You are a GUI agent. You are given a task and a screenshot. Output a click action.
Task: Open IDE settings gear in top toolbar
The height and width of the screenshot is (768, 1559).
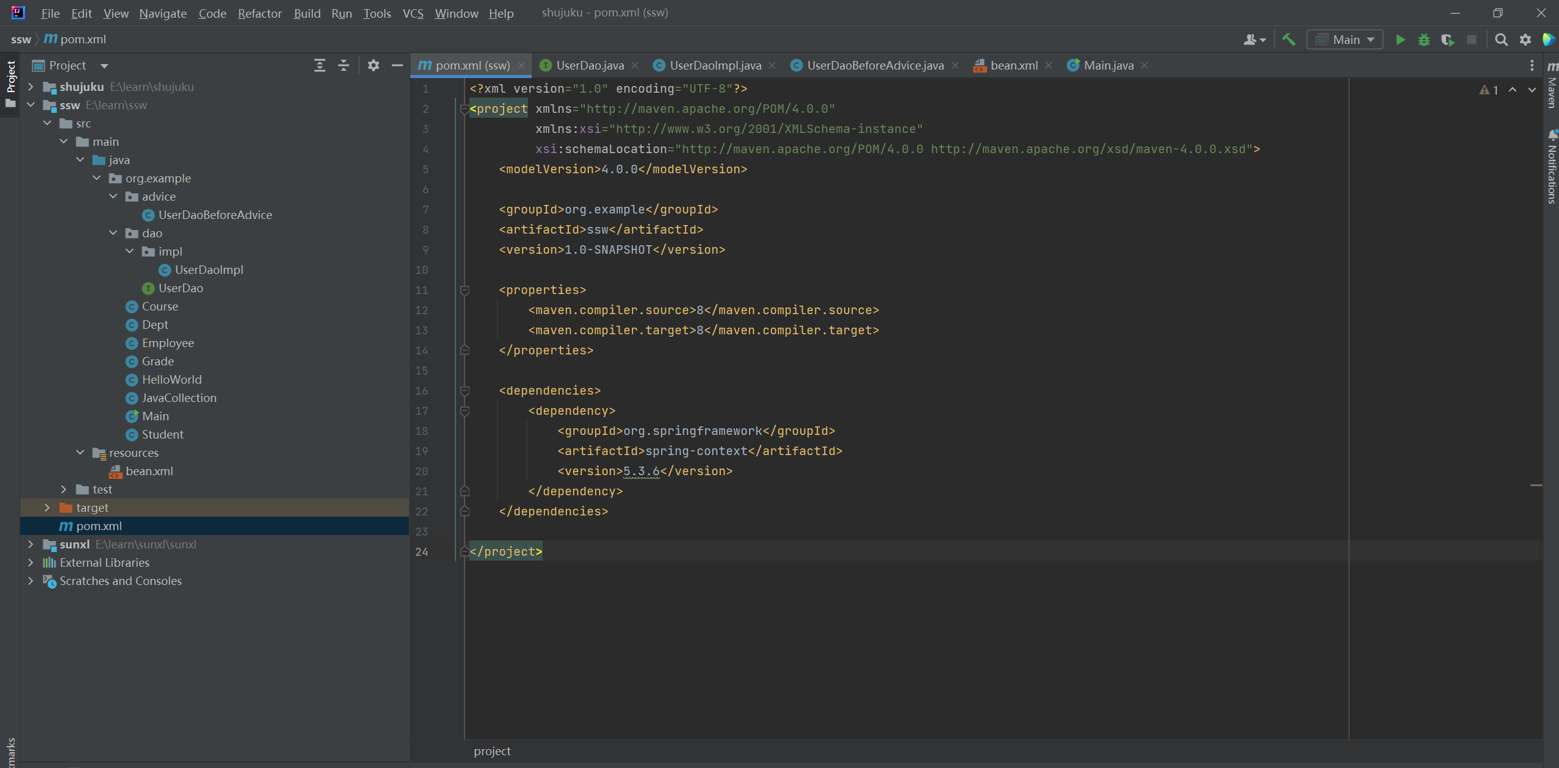(1525, 40)
